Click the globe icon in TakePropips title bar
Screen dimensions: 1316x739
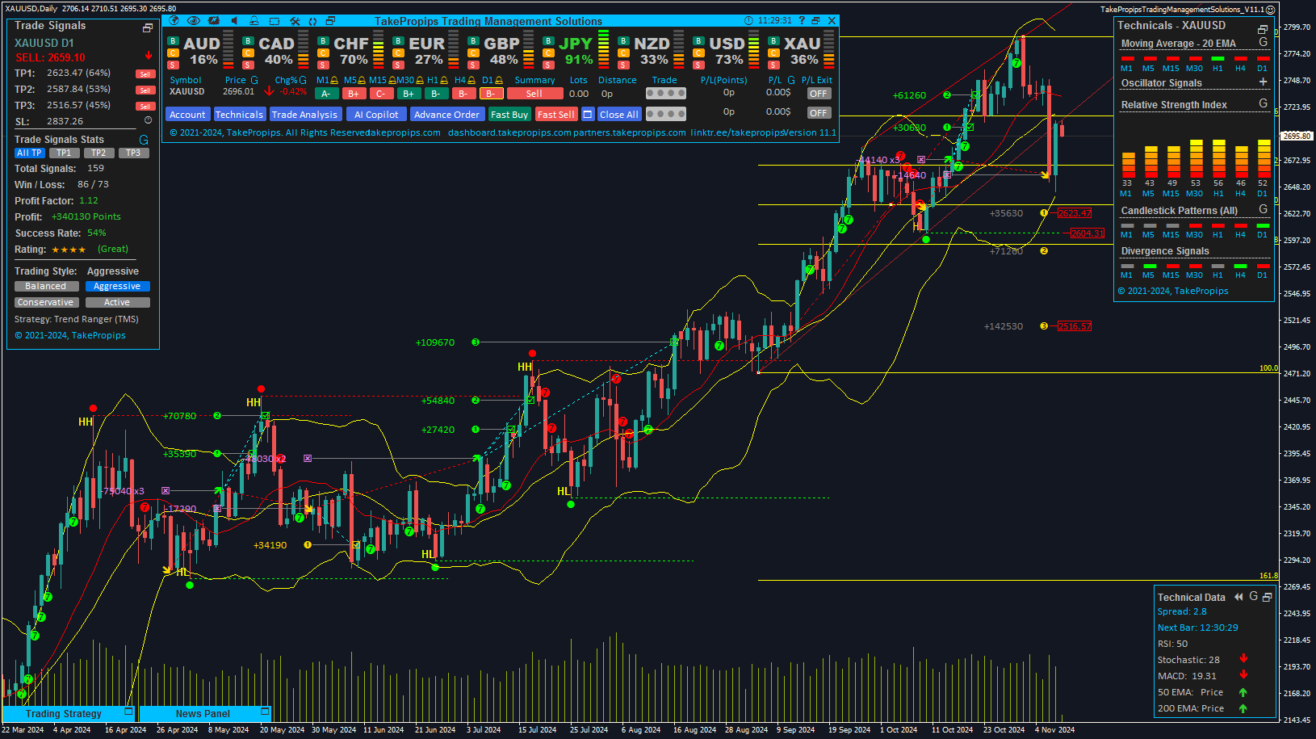point(174,21)
